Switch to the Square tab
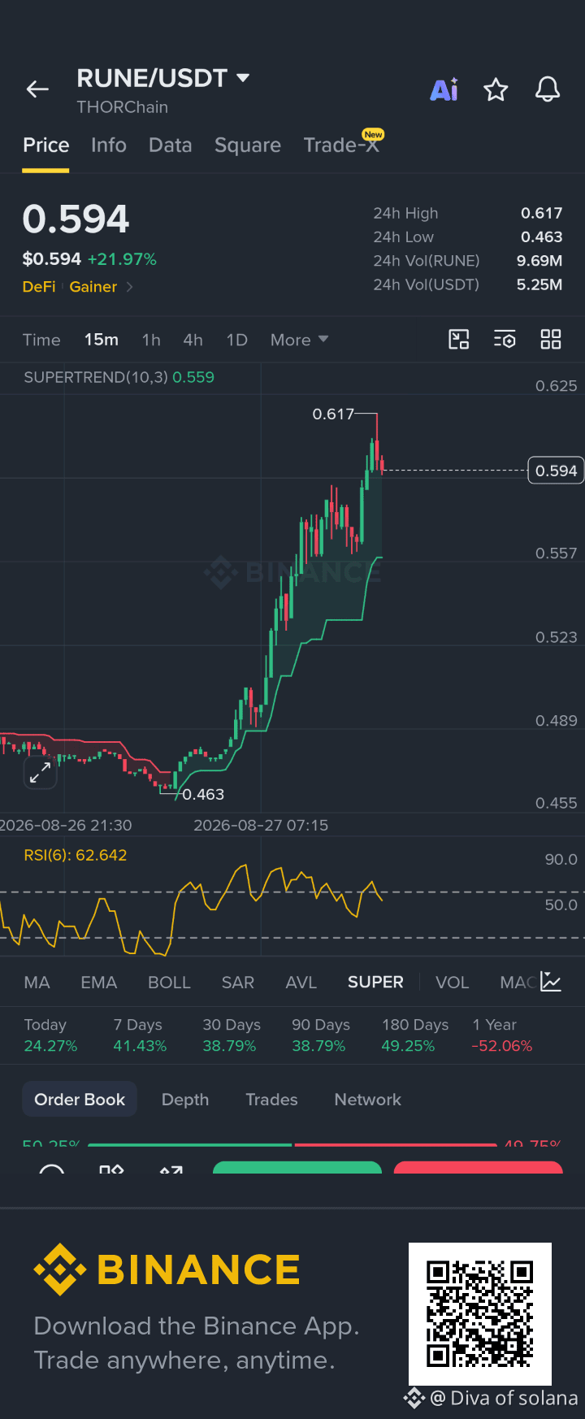The height and width of the screenshot is (1419, 585). (x=248, y=145)
